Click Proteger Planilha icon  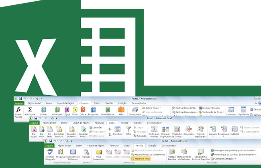(172, 152)
